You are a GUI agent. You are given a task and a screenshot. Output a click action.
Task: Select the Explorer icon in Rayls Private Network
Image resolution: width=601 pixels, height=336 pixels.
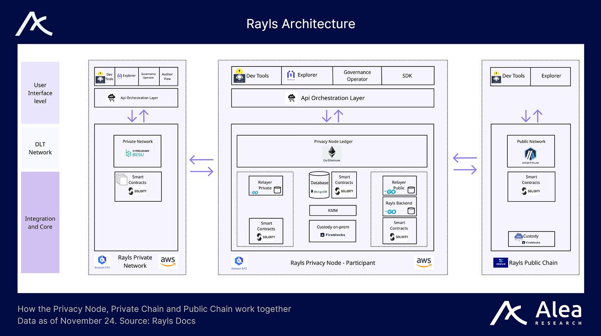[x=120, y=76]
